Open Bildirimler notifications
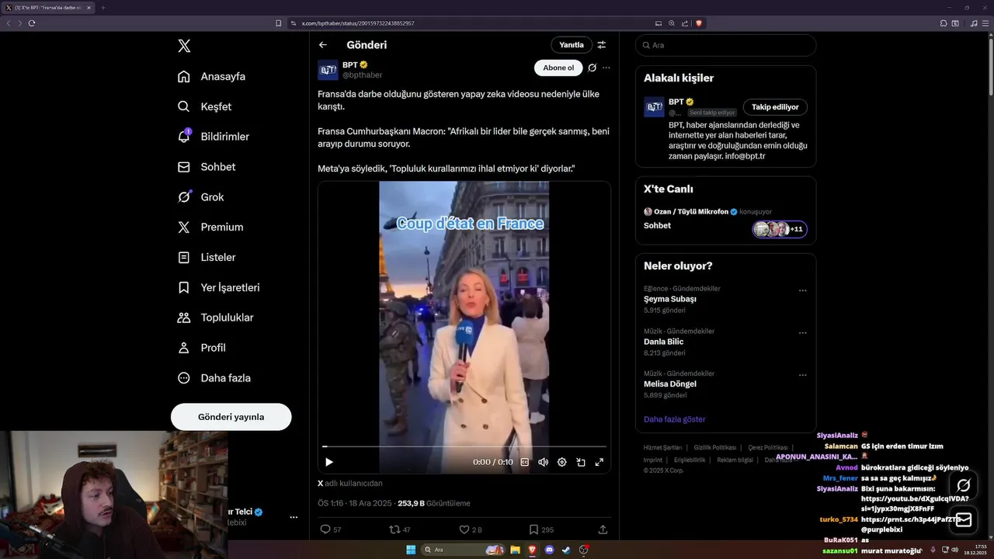Viewport: 994px width, 559px height. pyautogui.click(x=214, y=137)
